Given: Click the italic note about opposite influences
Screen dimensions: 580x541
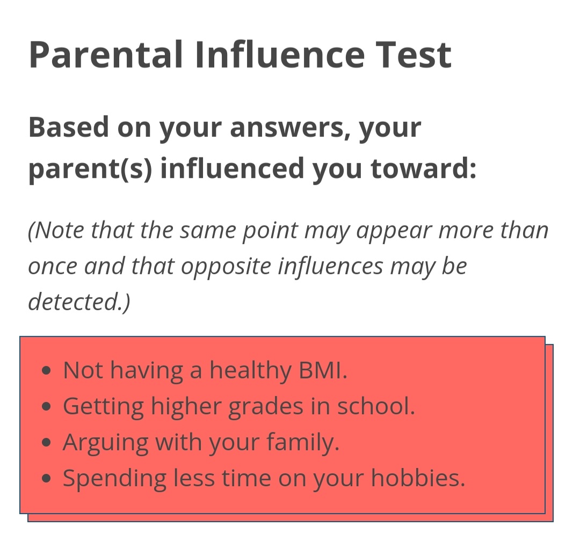Looking at the screenshot, I should point(288,266).
